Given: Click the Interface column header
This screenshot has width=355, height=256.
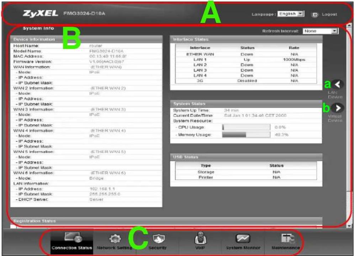Looking at the screenshot, I should [x=200, y=48].
